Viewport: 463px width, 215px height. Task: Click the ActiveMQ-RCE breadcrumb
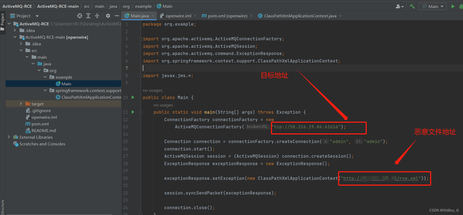coord(17,6)
